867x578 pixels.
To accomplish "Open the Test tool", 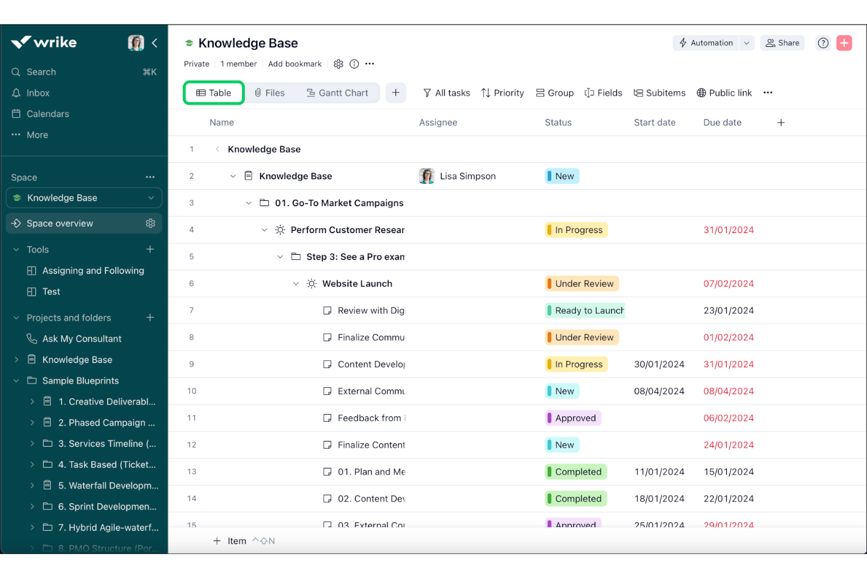I will coord(51,292).
